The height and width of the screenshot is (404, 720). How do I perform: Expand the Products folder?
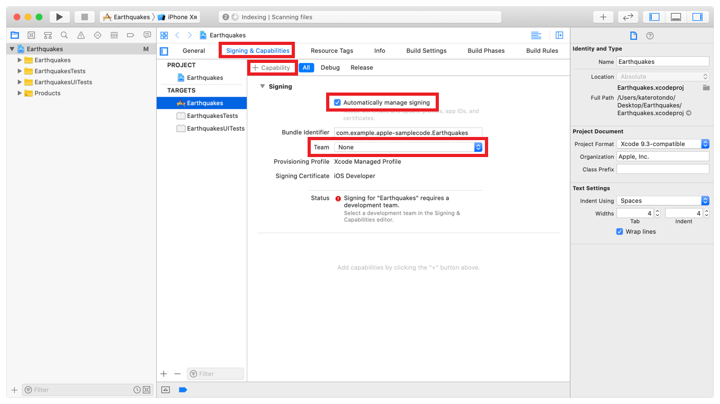pyautogui.click(x=20, y=93)
